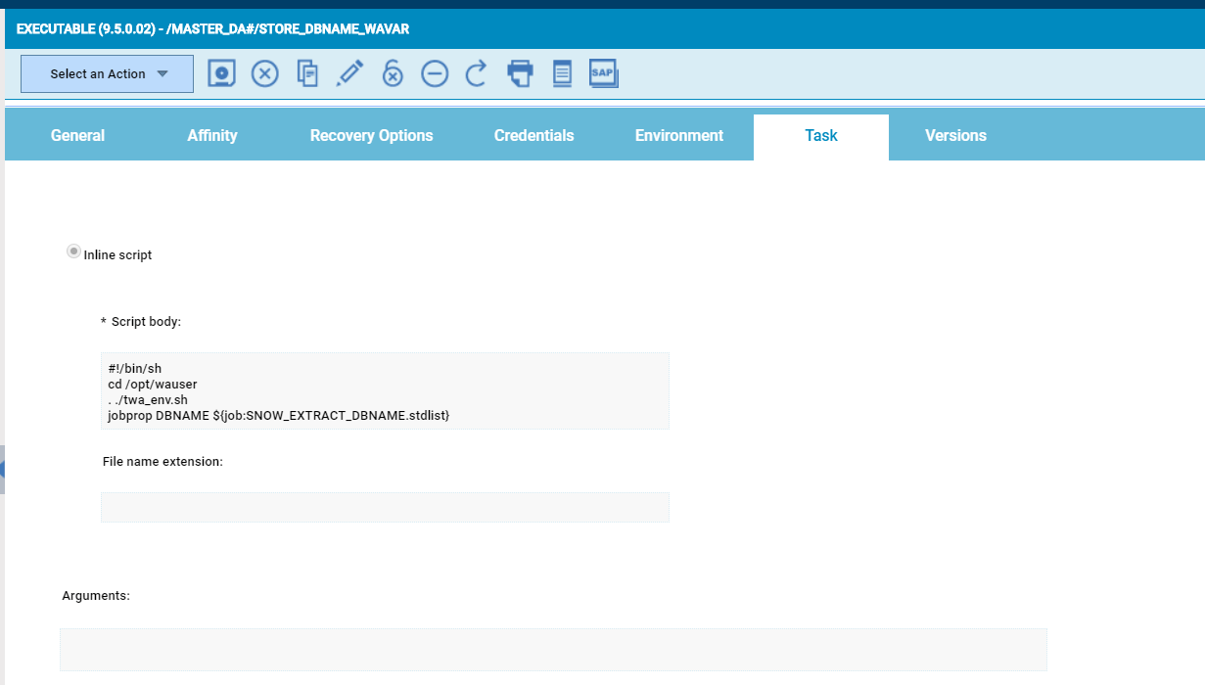Switch to the Versions tab

coord(955,136)
